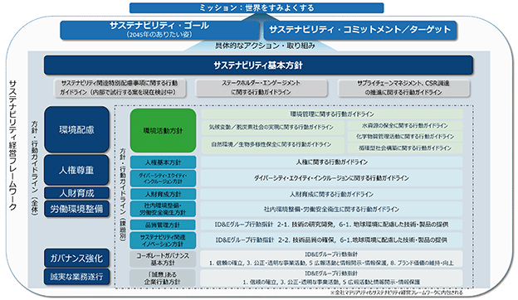Select 人権に関する行動ガイドライン row
This screenshot has width=518, height=300.
[332, 162]
